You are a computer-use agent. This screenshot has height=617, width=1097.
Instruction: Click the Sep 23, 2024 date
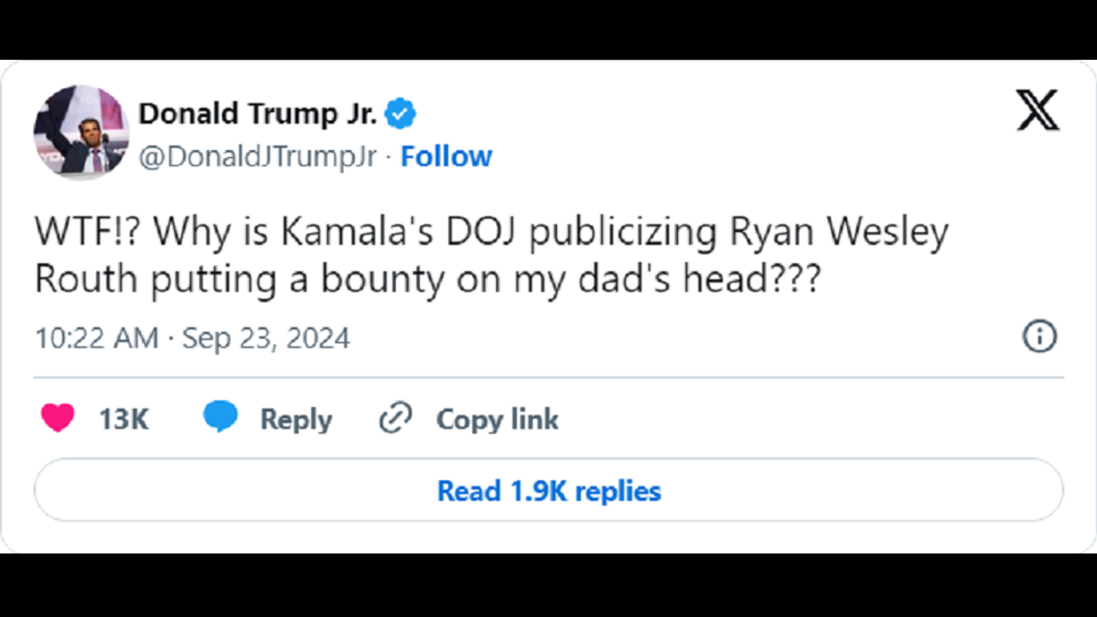pyautogui.click(x=266, y=338)
